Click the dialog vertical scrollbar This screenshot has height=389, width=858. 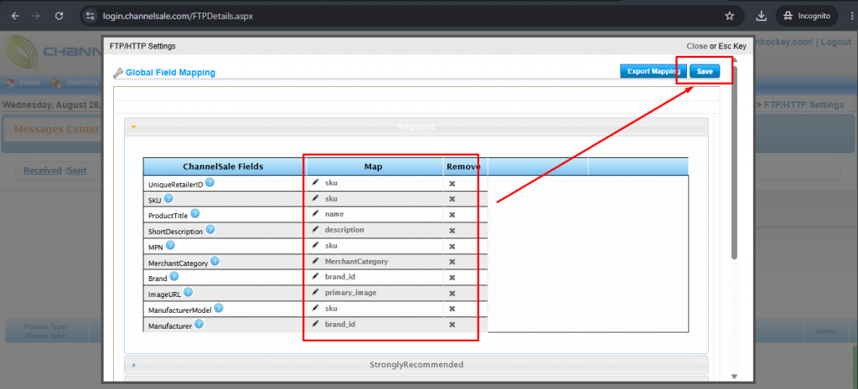(734, 161)
